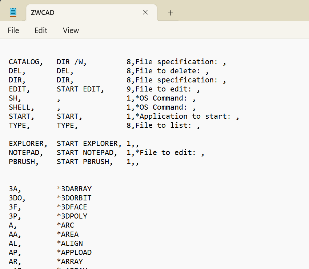This screenshot has width=309, height=269.
Task: Click 'File to delete:' text
Action: 168,71
